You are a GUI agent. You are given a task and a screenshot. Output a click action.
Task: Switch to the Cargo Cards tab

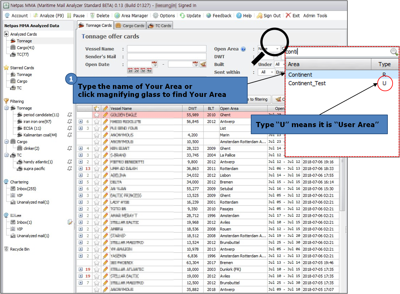coord(130,26)
